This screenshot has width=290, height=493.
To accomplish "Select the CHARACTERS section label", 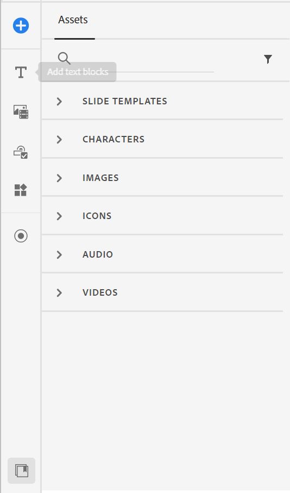I will 114,139.
